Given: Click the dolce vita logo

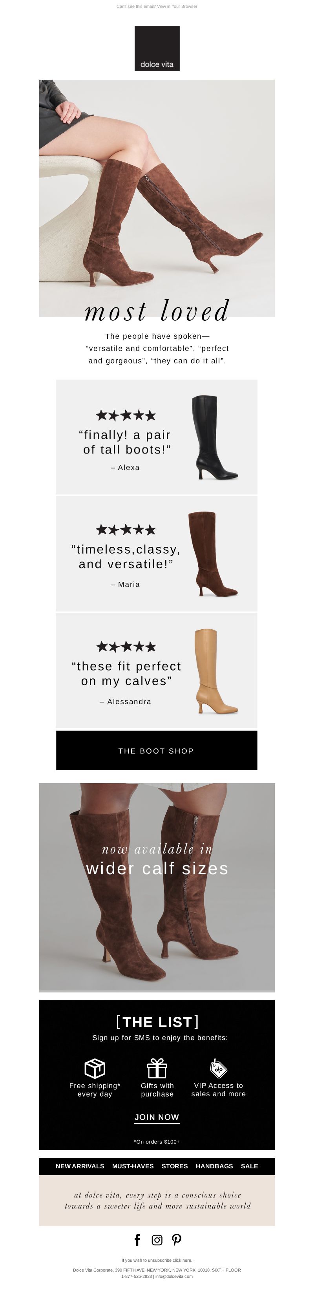Looking at the screenshot, I should tap(157, 48).
